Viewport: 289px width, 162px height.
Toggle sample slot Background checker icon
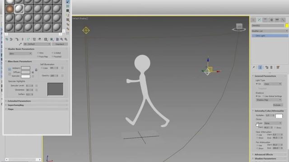point(68,6)
